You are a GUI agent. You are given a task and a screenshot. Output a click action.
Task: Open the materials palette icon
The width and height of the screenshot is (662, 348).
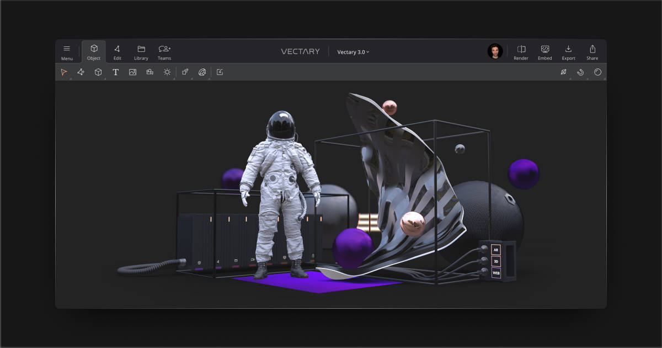[x=202, y=72]
